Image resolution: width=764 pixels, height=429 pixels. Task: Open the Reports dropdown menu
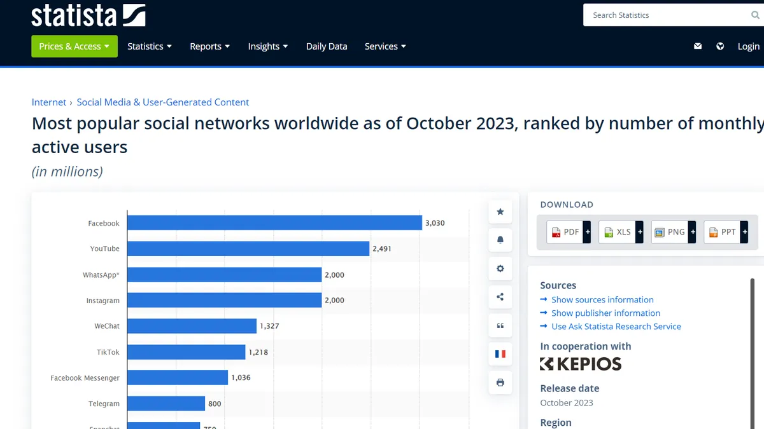pos(210,46)
